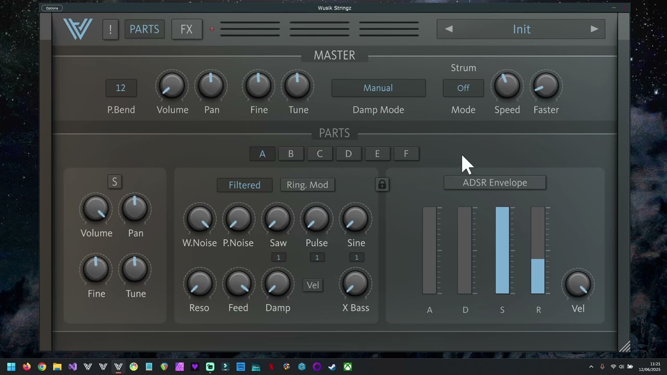Click the Attack (A) envelope slider
Viewport: 667px width, 375px height.
(429, 251)
